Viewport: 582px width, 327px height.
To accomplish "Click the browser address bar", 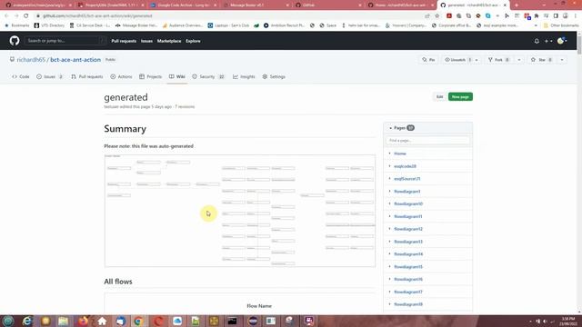I will click(230, 16).
